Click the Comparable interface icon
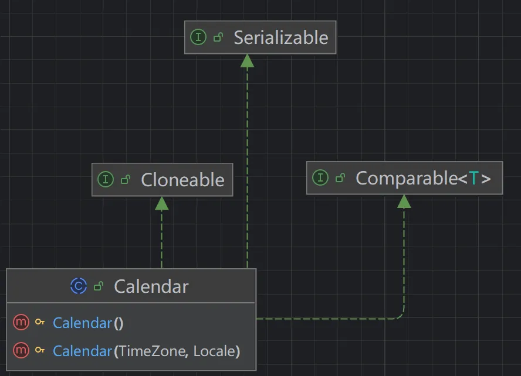521x376 pixels. tap(320, 178)
